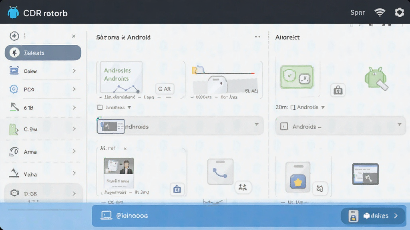The image size is (410, 230).
Task: Click the blue bag icon near person card
Action: point(177,189)
